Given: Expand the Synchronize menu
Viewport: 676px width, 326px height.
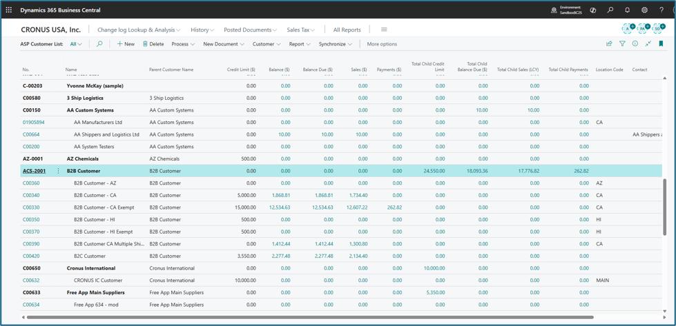Looking at the screenshot, I should click(336, 44).
